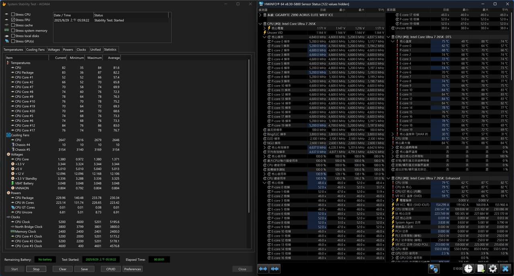Collapse the 核心倍頻 multiplier group
This screenshot has width=514, height=276.
click(264, 183)
